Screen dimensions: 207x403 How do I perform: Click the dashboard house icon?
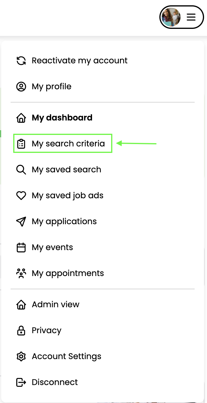tap(21, 118)
